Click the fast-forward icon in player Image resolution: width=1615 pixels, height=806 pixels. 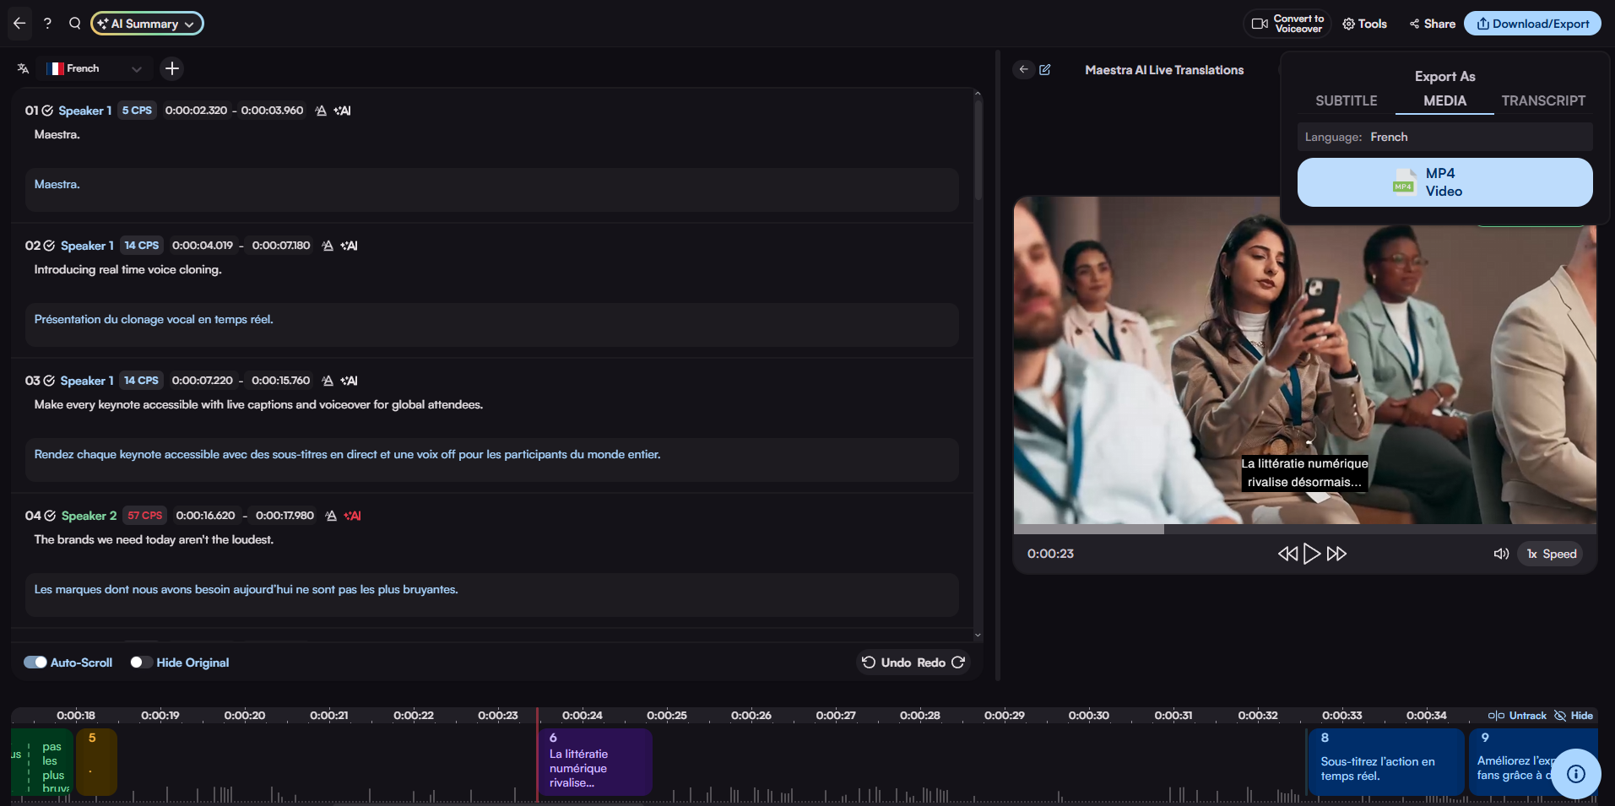[1336, 554]
